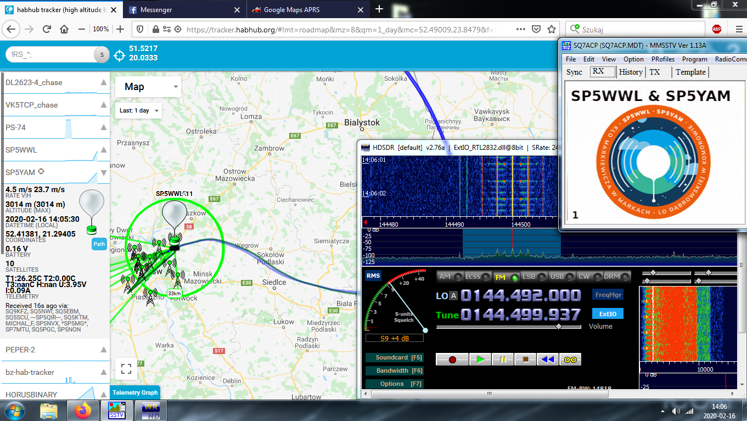Click Firefox back arrow button
Screen dimensions: 747x421
12,29
